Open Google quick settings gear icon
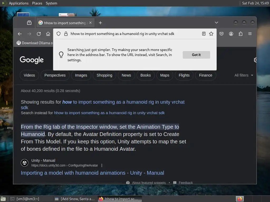 coord(255,60)
